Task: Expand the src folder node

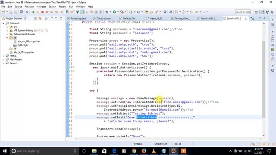Action: [x=7, y=27]
